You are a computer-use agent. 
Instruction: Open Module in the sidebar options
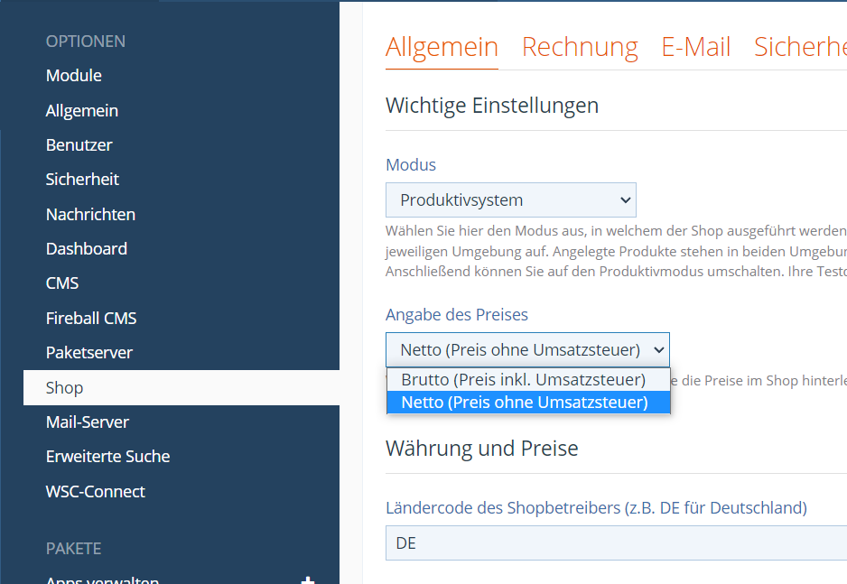pos(74,76)
